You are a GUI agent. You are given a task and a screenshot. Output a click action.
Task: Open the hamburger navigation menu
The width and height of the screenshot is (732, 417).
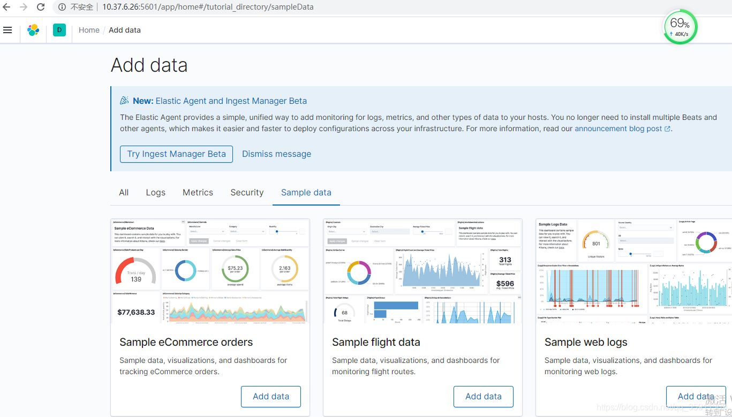[x=7, y=30]
